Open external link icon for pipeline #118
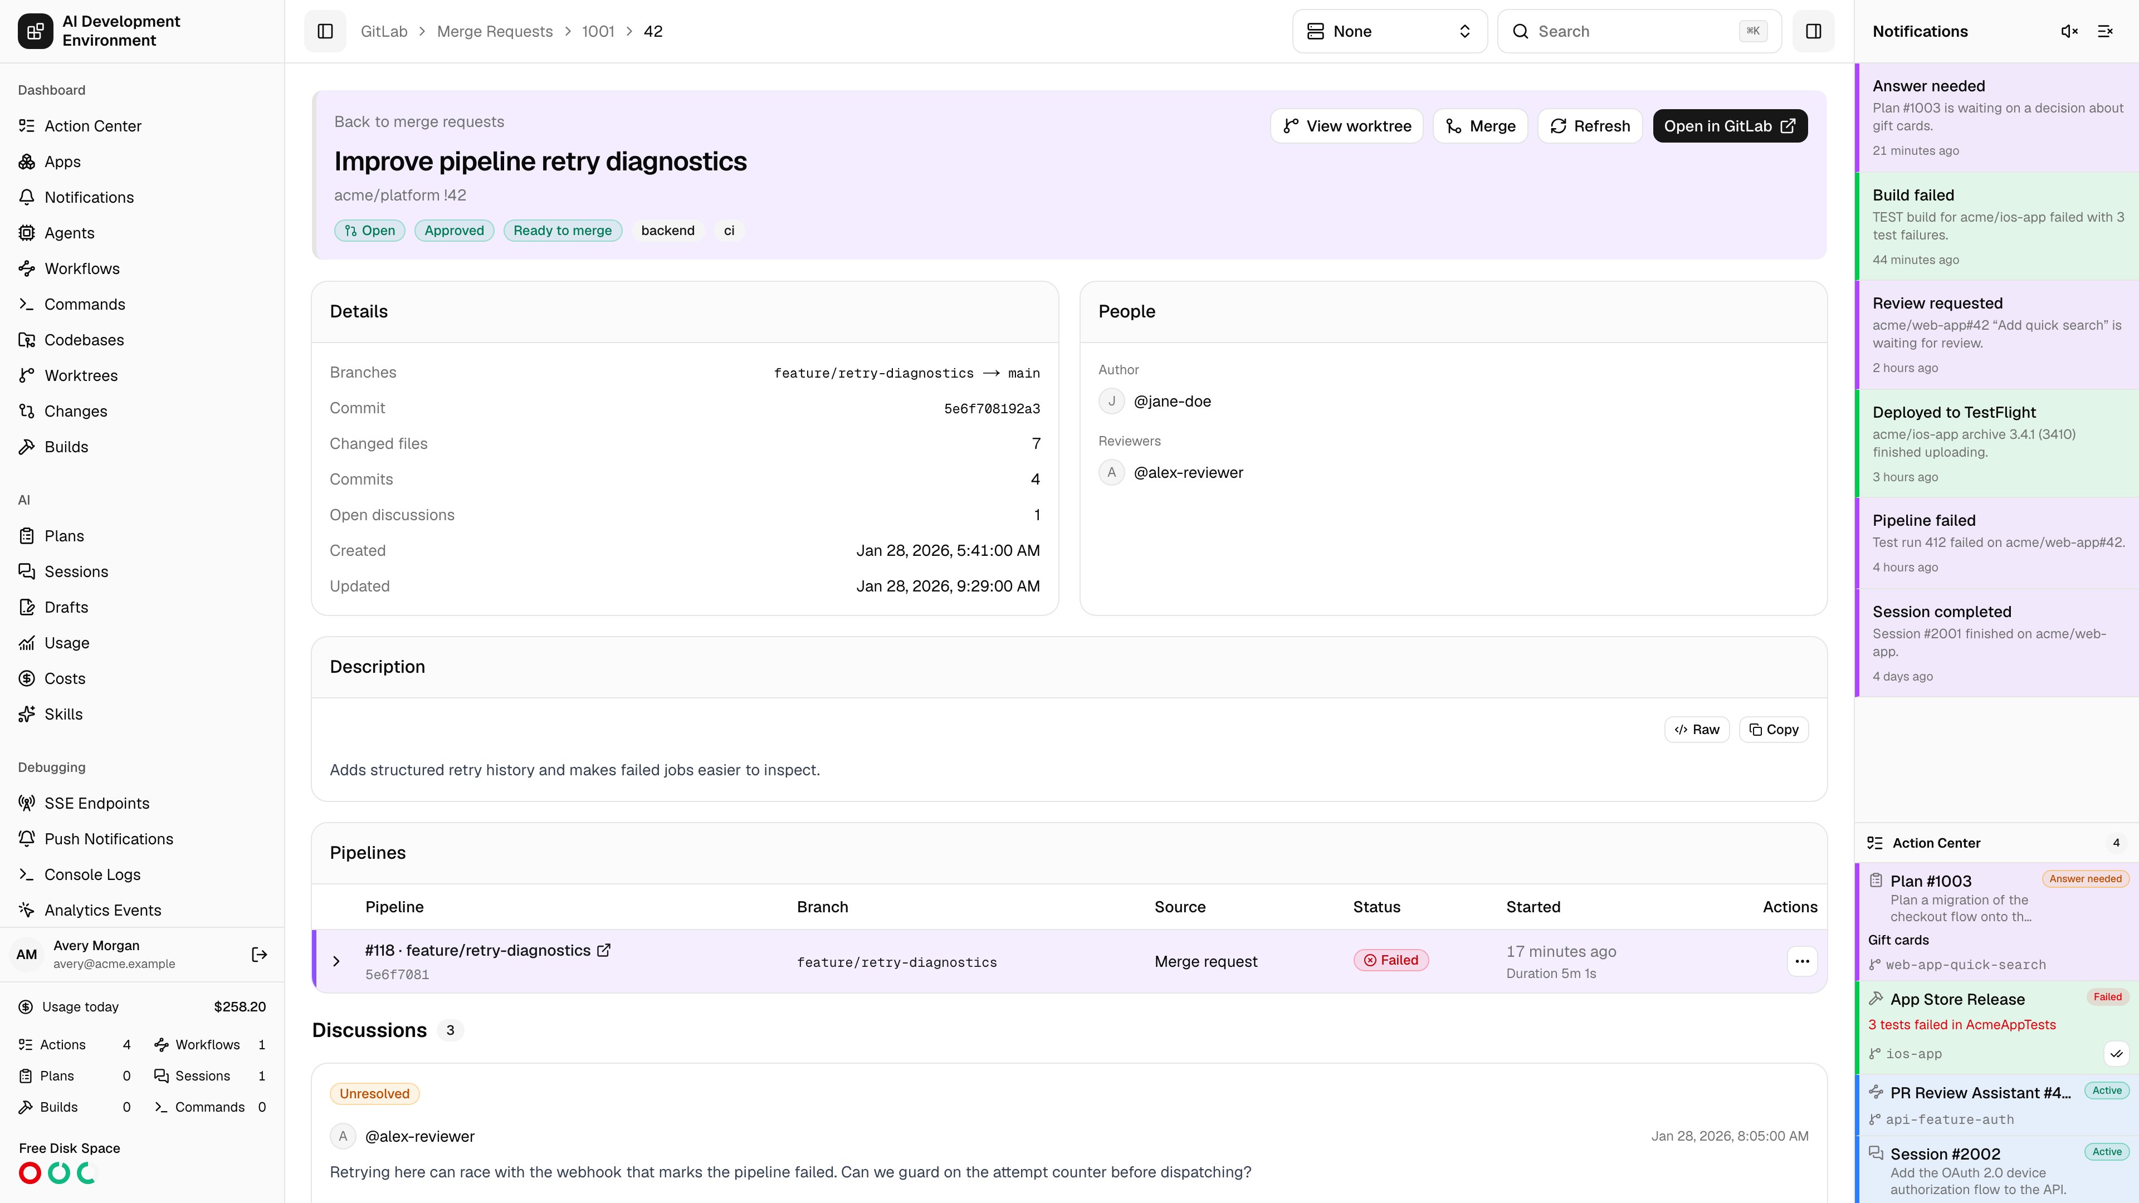Viewport: 2139px width, 1203px height. (604, 950)
